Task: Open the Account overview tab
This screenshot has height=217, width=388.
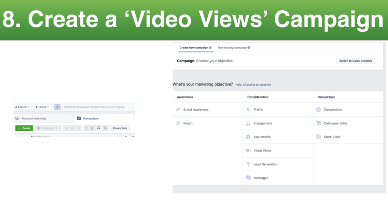Action: click(44, 118)
